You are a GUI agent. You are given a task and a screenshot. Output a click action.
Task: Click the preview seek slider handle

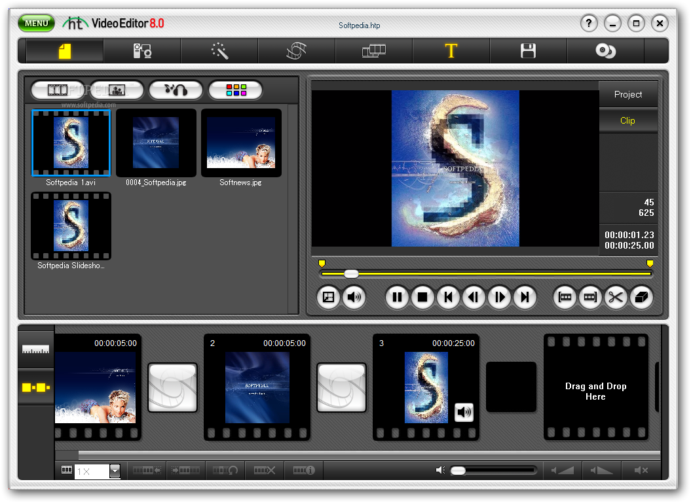point(351,273)
